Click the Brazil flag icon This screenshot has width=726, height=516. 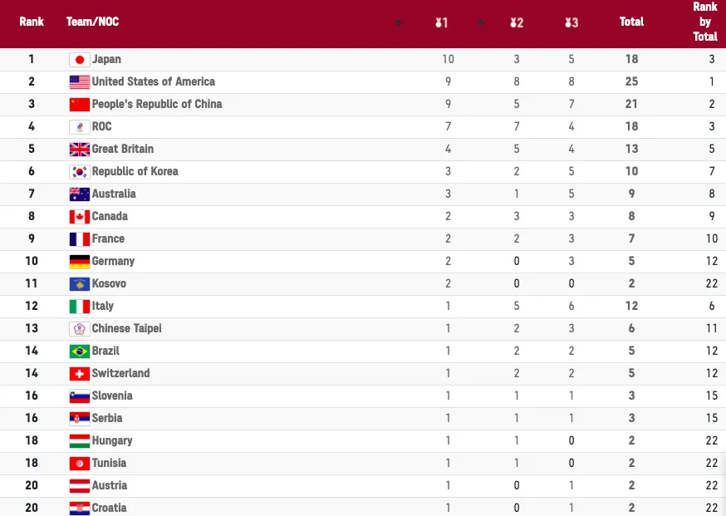click(79, 351)
